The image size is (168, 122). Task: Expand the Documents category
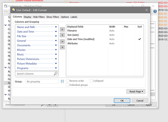[56, 45]
